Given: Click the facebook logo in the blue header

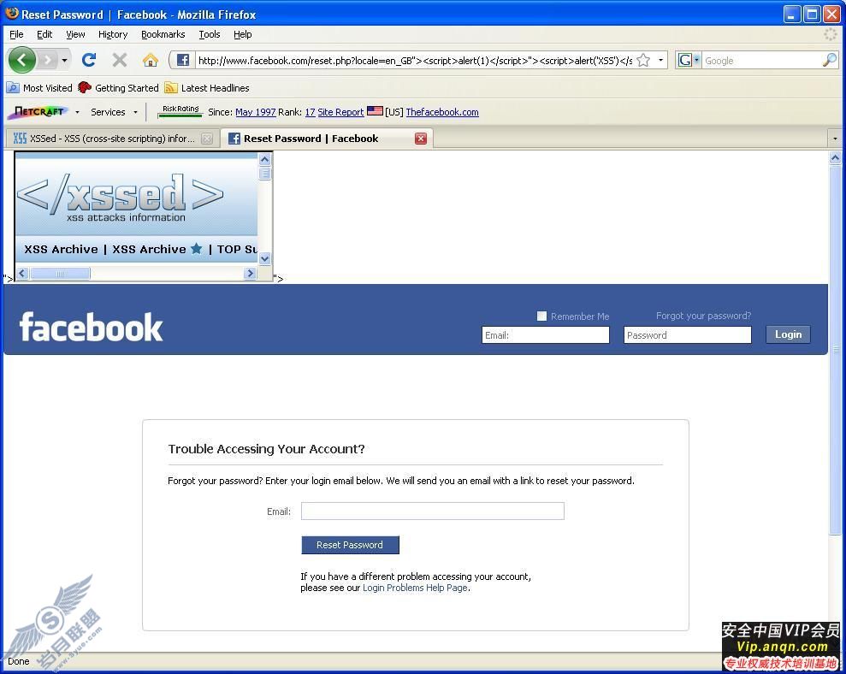Looking at the screenshot, I should [91, 327].
